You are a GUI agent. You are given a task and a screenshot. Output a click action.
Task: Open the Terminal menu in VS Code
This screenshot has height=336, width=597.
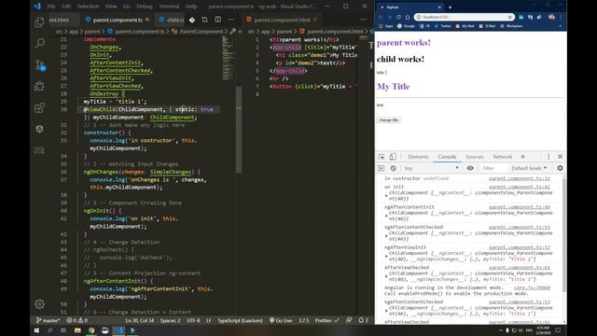click(x=169, y=7)
